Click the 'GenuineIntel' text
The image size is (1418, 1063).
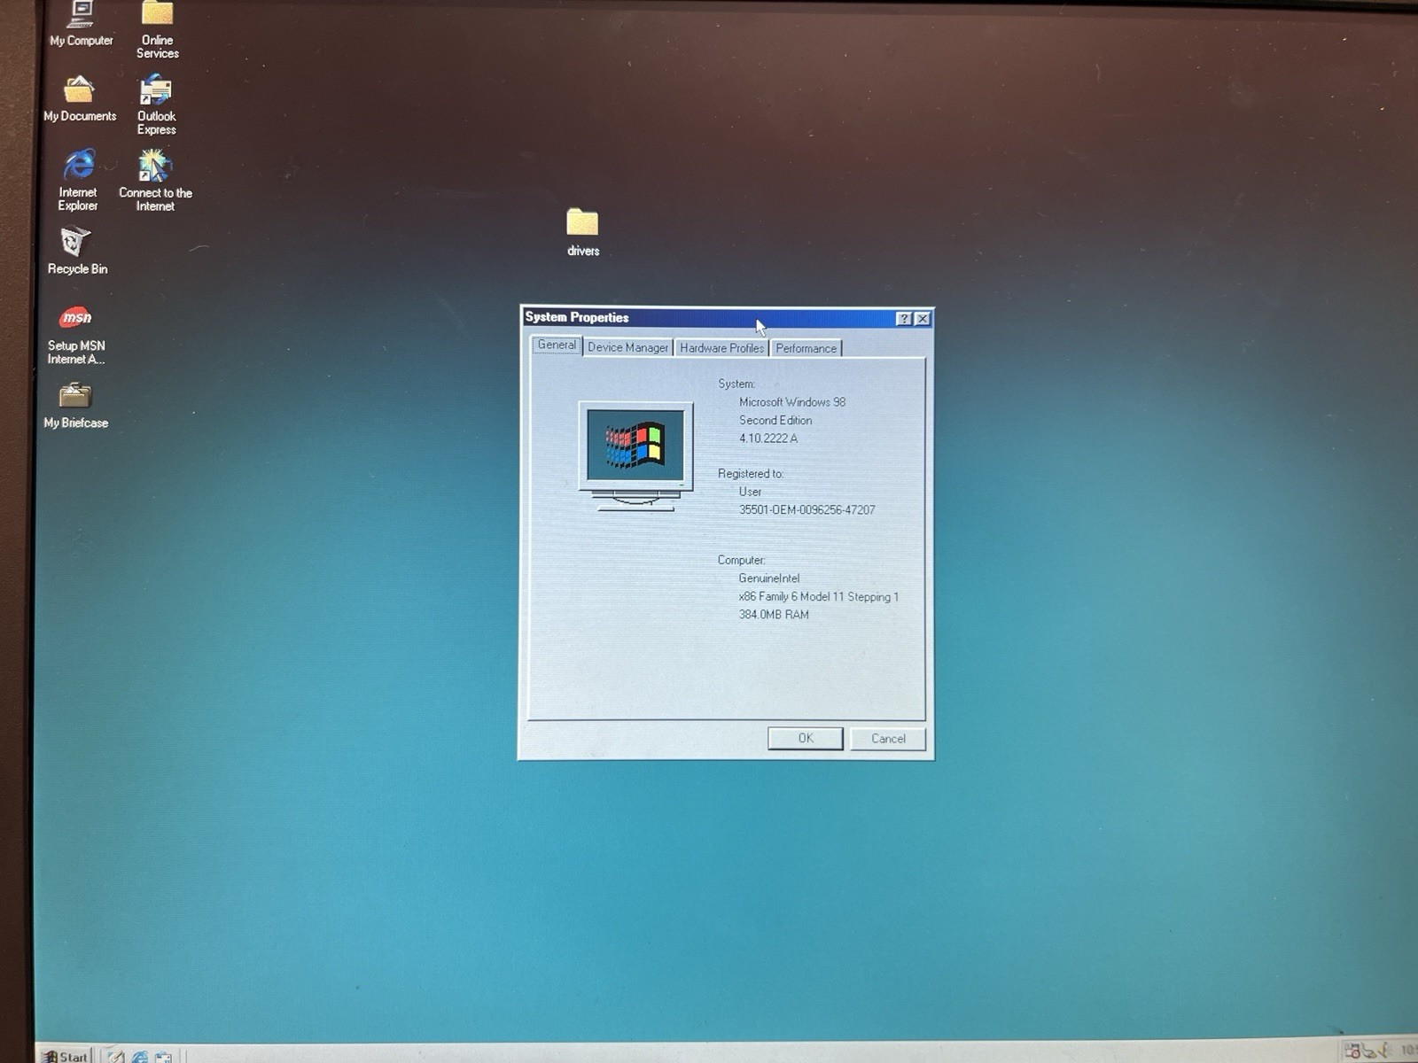coord(769,578)
